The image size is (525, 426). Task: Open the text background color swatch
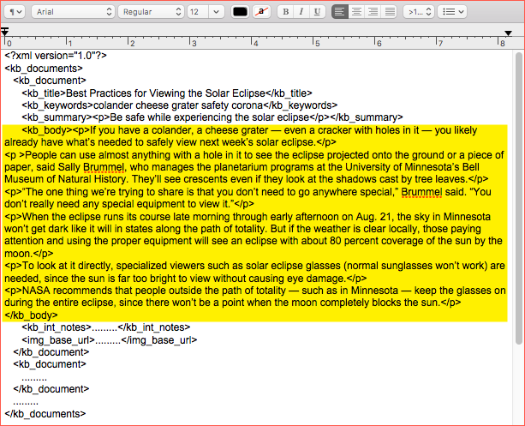pos(261,12)
